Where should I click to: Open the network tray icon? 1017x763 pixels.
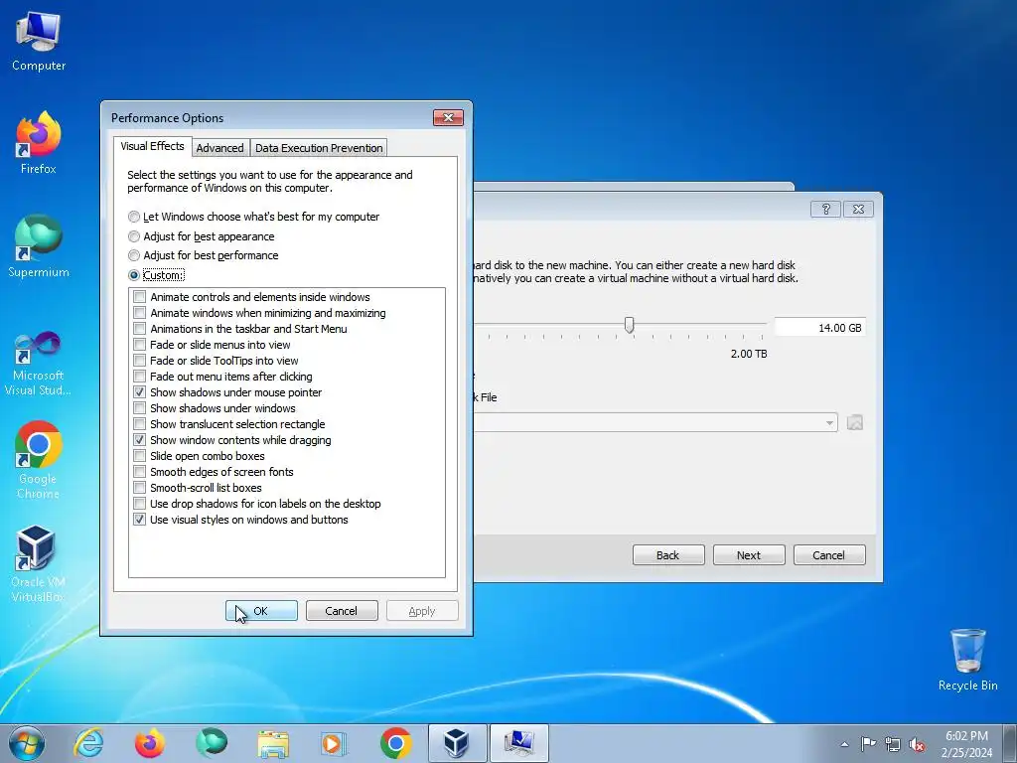(893, 744)
